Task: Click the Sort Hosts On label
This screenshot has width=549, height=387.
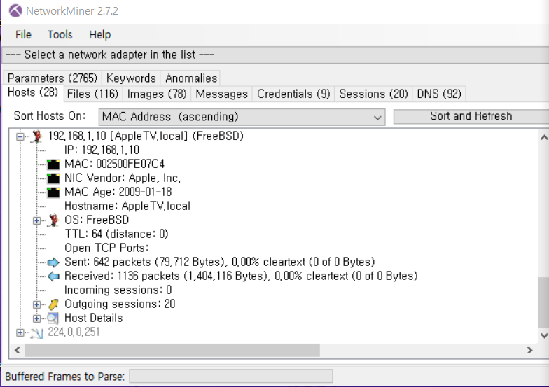Action: click(49, 116)
